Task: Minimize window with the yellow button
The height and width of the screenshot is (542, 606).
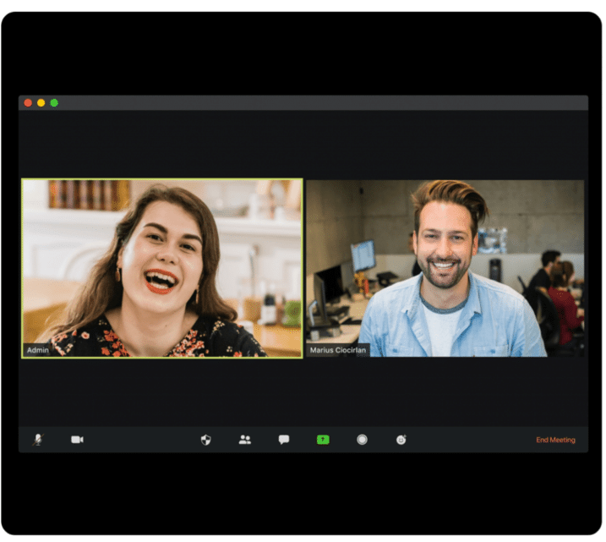Action: coord(41,103)
